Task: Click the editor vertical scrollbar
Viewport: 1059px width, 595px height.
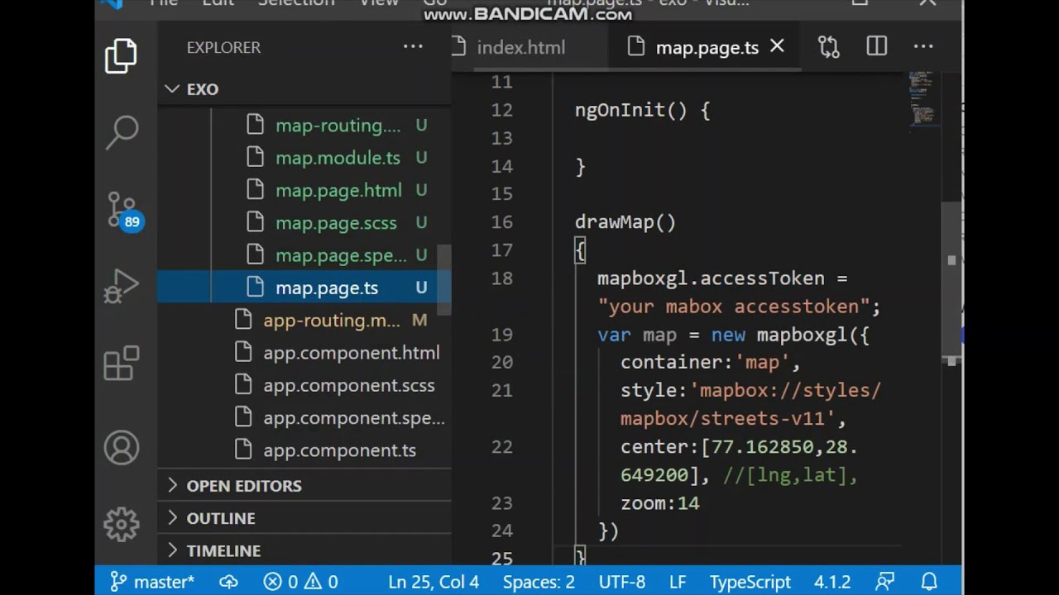Action: 951,281
